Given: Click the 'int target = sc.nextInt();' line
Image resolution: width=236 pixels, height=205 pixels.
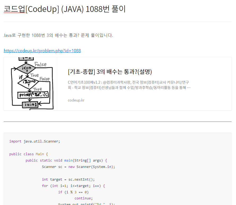Looking at the screenshot, I should [68, 179].
